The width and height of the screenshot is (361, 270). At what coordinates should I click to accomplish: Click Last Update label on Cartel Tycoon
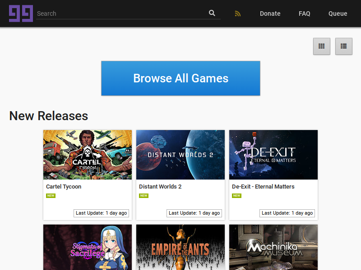(101, 213)
